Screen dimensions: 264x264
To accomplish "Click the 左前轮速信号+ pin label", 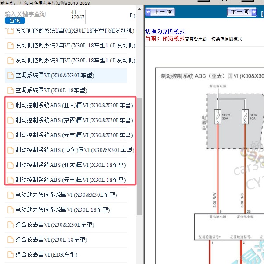I will coord(210,237).
